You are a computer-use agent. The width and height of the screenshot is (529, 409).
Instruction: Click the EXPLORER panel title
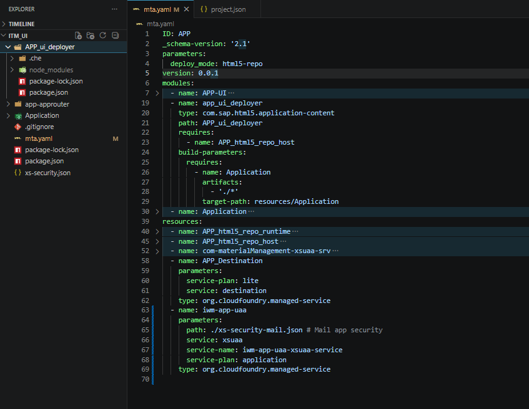(x=22, y=9)
